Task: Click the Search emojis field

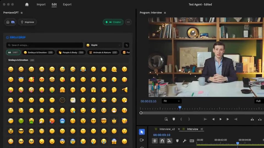Action: [45, 45]
